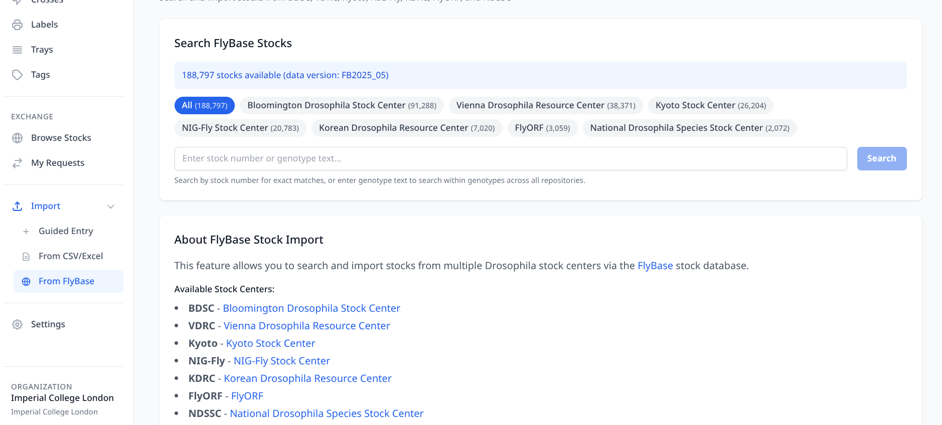Click the Browse Stocks globe icon
942x425 pixels.
tap(18, 138)
